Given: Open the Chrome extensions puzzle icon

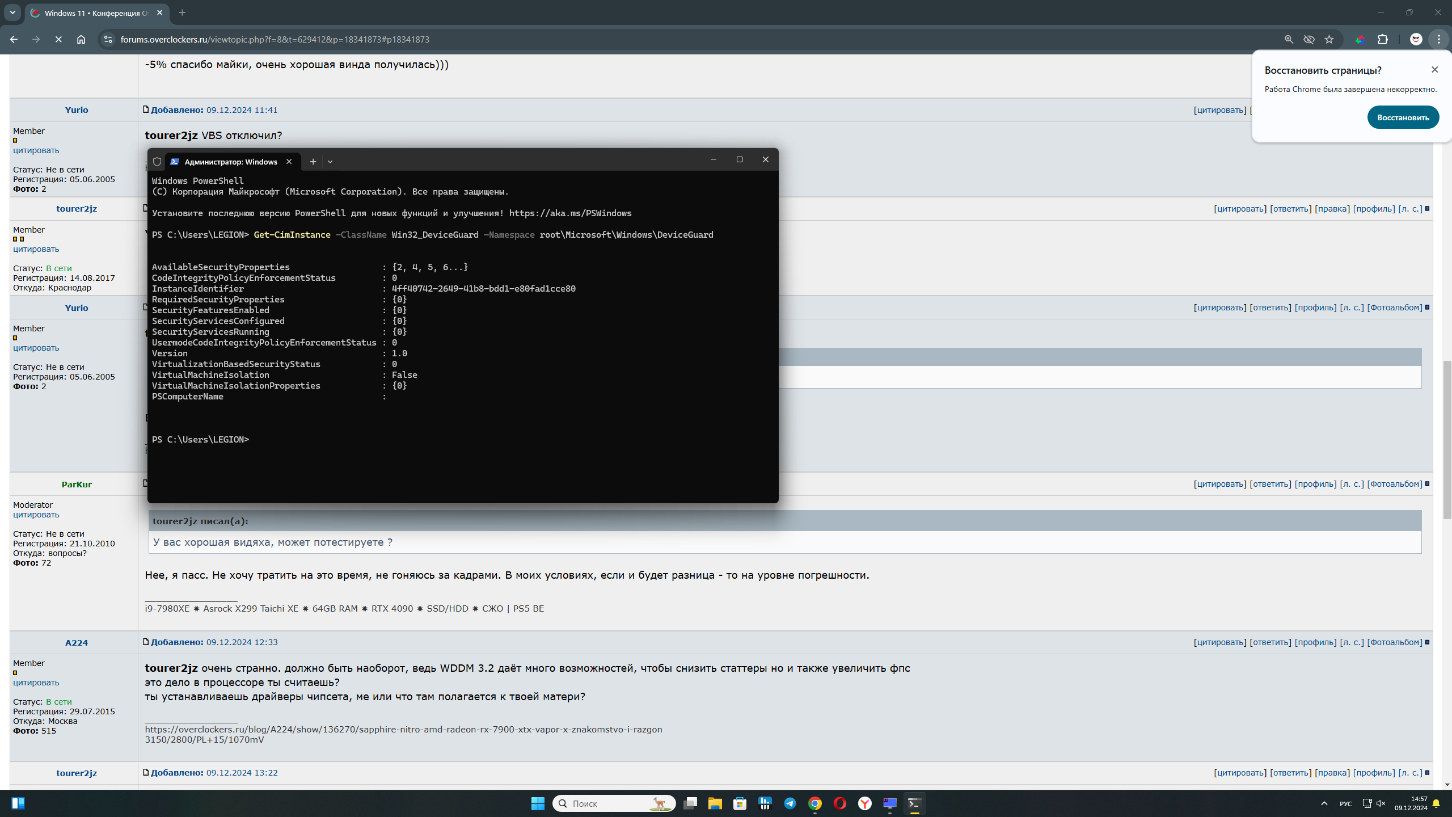Looking at the screenshot, I should click(x=1383, y=39).
